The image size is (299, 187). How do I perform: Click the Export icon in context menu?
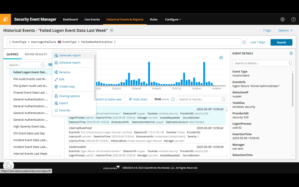pyautogui.click(x=56, y=103)
